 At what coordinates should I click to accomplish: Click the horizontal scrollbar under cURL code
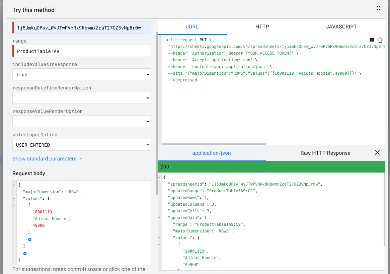214,144
